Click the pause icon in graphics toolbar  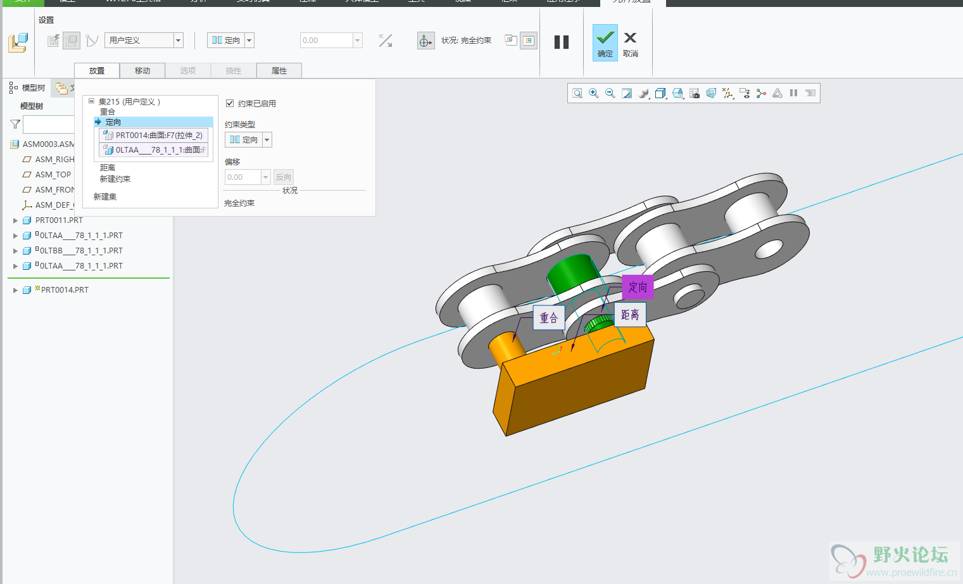pos(793,93)
